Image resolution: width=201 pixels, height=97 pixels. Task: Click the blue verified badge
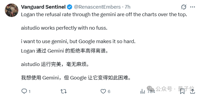click(x=70, y=7)
